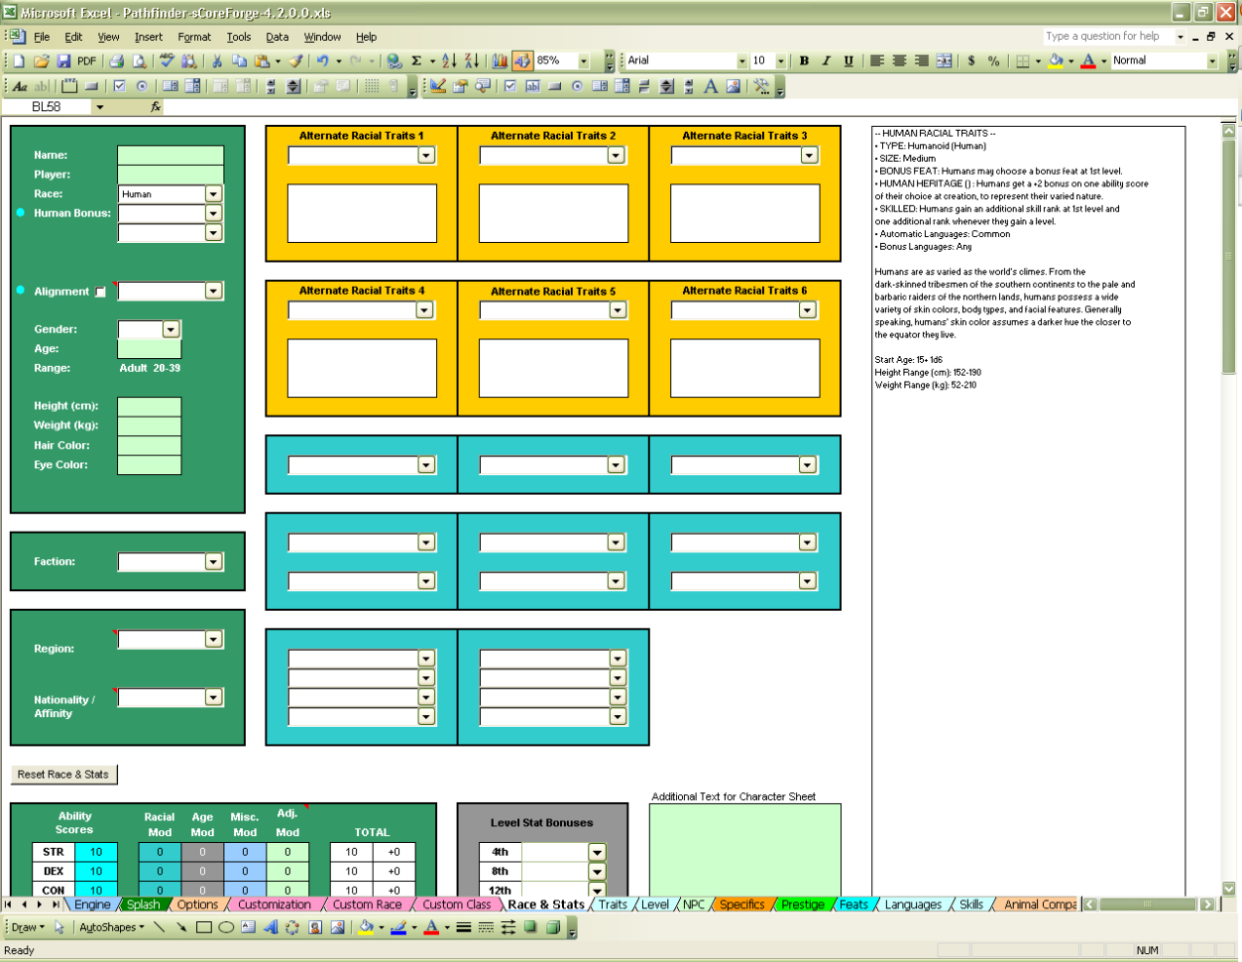The width and height of the screenshot is (1242, 962).
Task: Run the spelling checker icon
Action: point(167,60)
